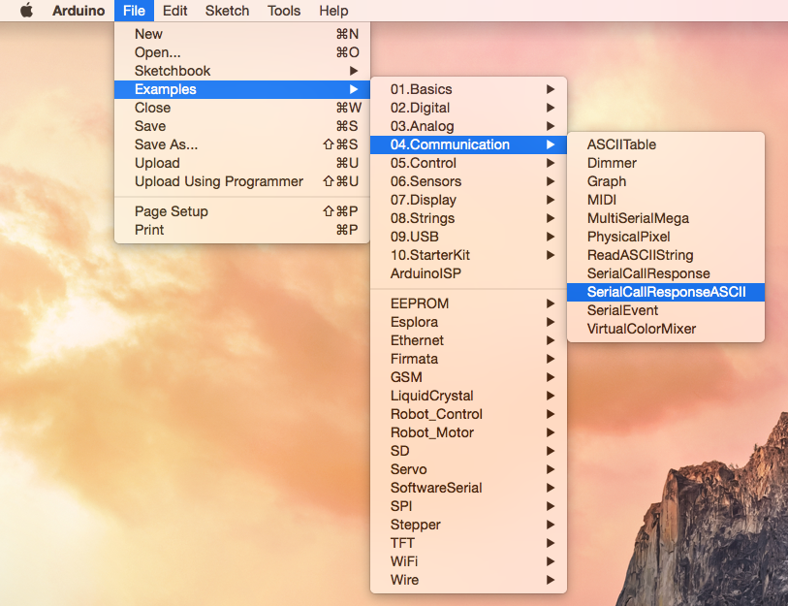Expand the 02.Digital examples submenu
The width and height of the screenshot is (788, 606).
468,108
